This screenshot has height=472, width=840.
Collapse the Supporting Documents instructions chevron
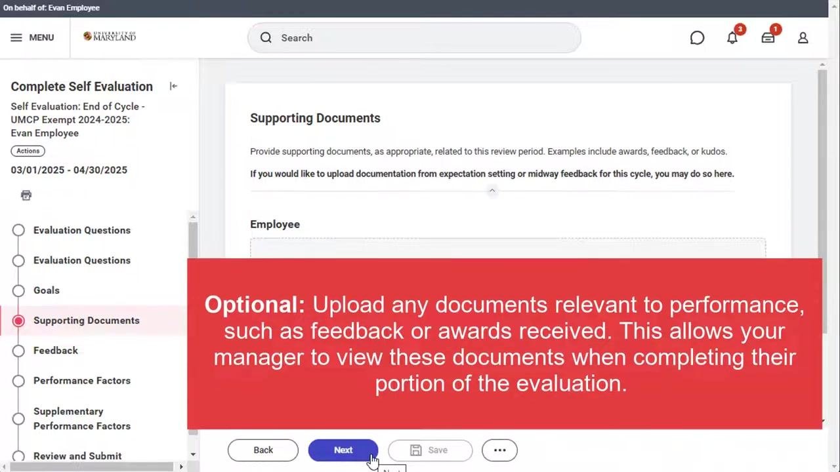[x=492, y=190]
